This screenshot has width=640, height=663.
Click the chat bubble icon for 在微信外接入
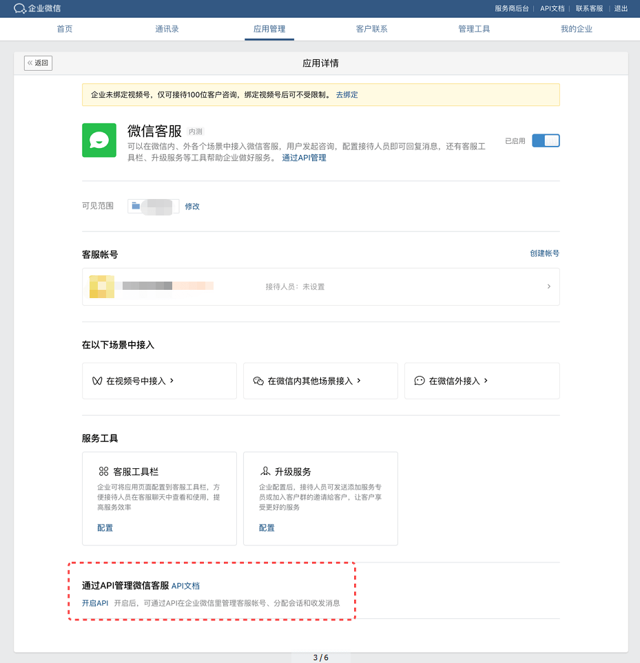[x=419, y=381]
